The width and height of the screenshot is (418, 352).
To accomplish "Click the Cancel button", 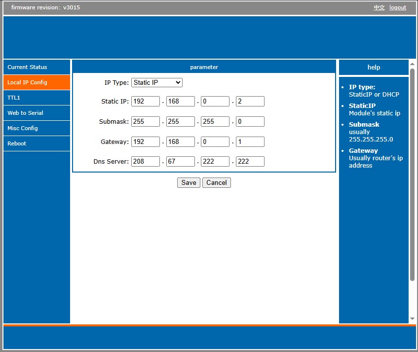I will tap(216, 182).
